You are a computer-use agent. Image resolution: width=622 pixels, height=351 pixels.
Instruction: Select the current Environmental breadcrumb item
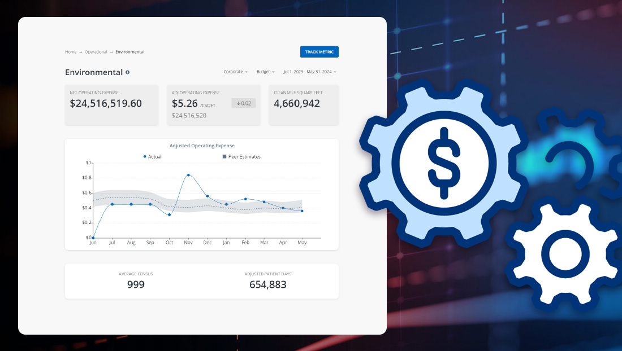point(130,52)
